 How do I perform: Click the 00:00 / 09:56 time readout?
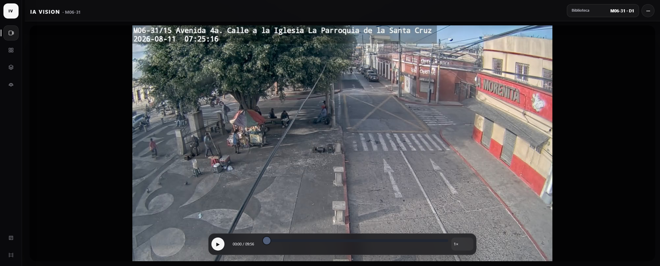(x=243, y=244)
